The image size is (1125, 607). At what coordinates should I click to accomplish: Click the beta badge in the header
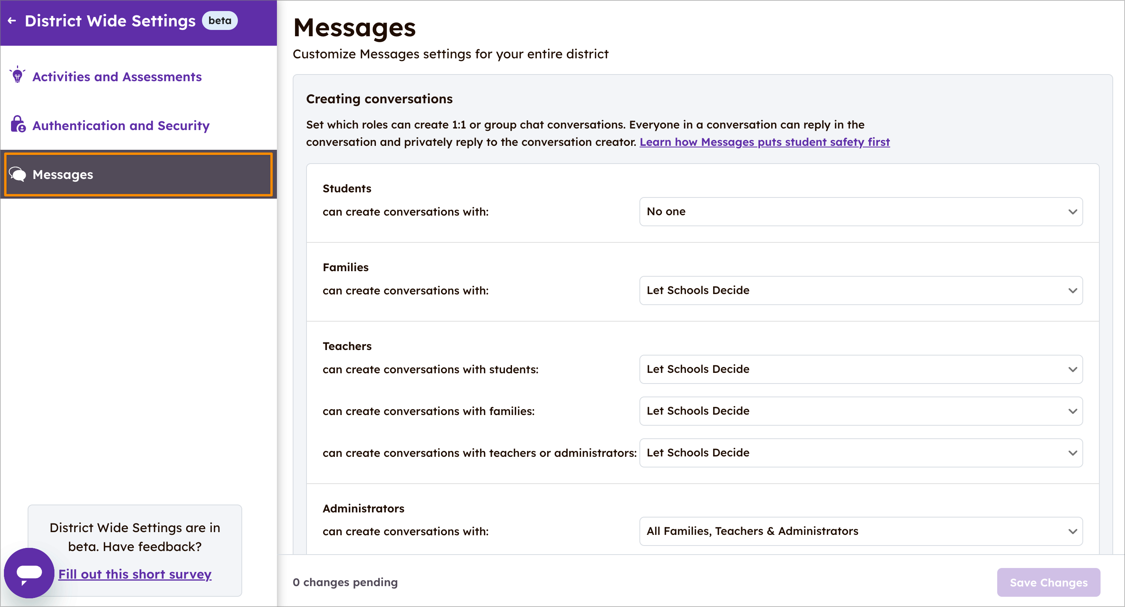coord(220,20)
